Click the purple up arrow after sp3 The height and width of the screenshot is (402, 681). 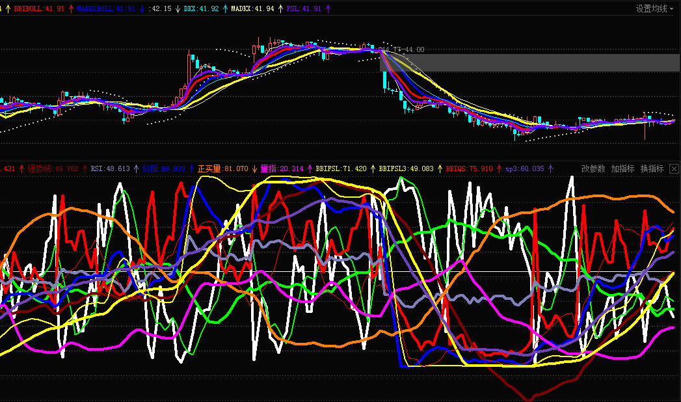[x=551, y=169]
